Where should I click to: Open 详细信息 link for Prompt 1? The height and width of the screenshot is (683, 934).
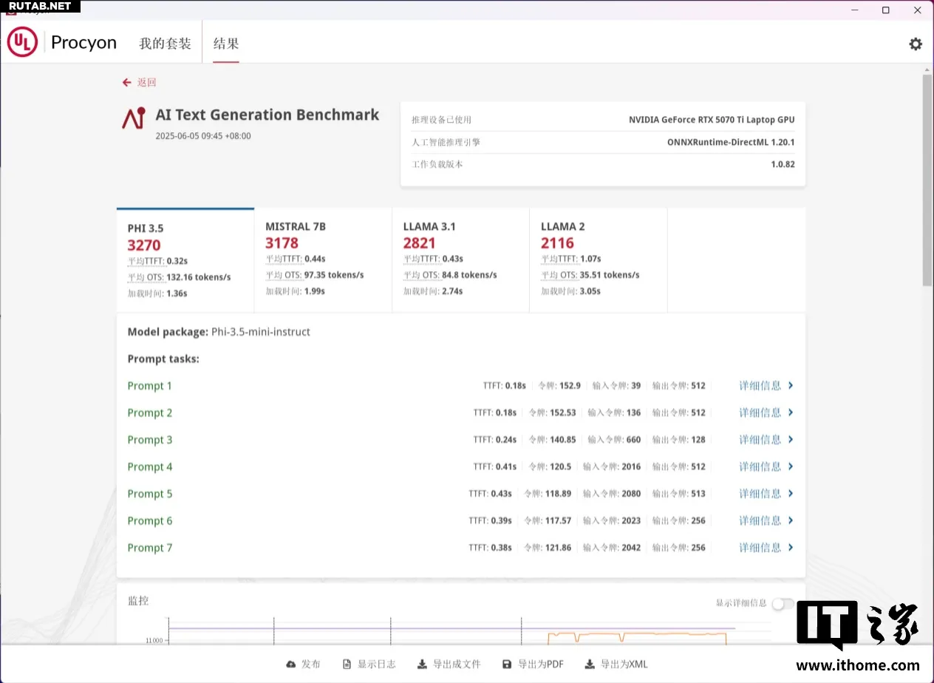click(760, 386)
